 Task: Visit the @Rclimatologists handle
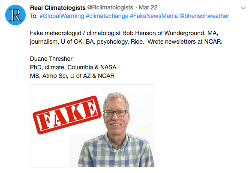click(110, 7)
